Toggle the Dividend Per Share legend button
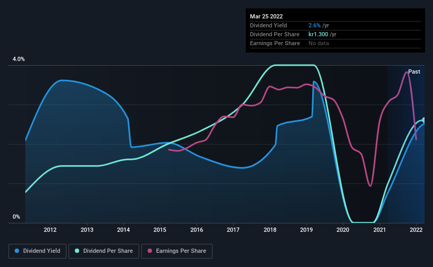The height and width of the screenshot is (267, 433). coord(104,251)
